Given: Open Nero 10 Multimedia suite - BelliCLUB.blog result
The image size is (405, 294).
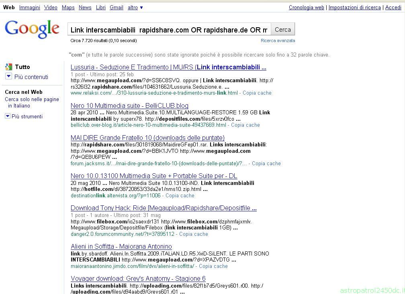Looking at the screenshot, I should [129, 105].
